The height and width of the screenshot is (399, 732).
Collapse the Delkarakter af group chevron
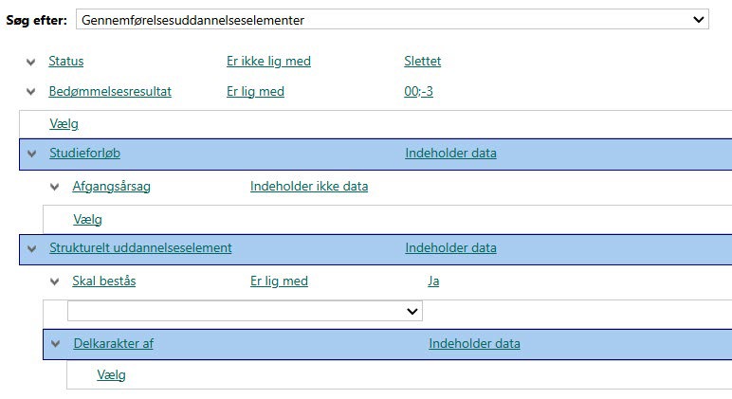pos(56,344)
